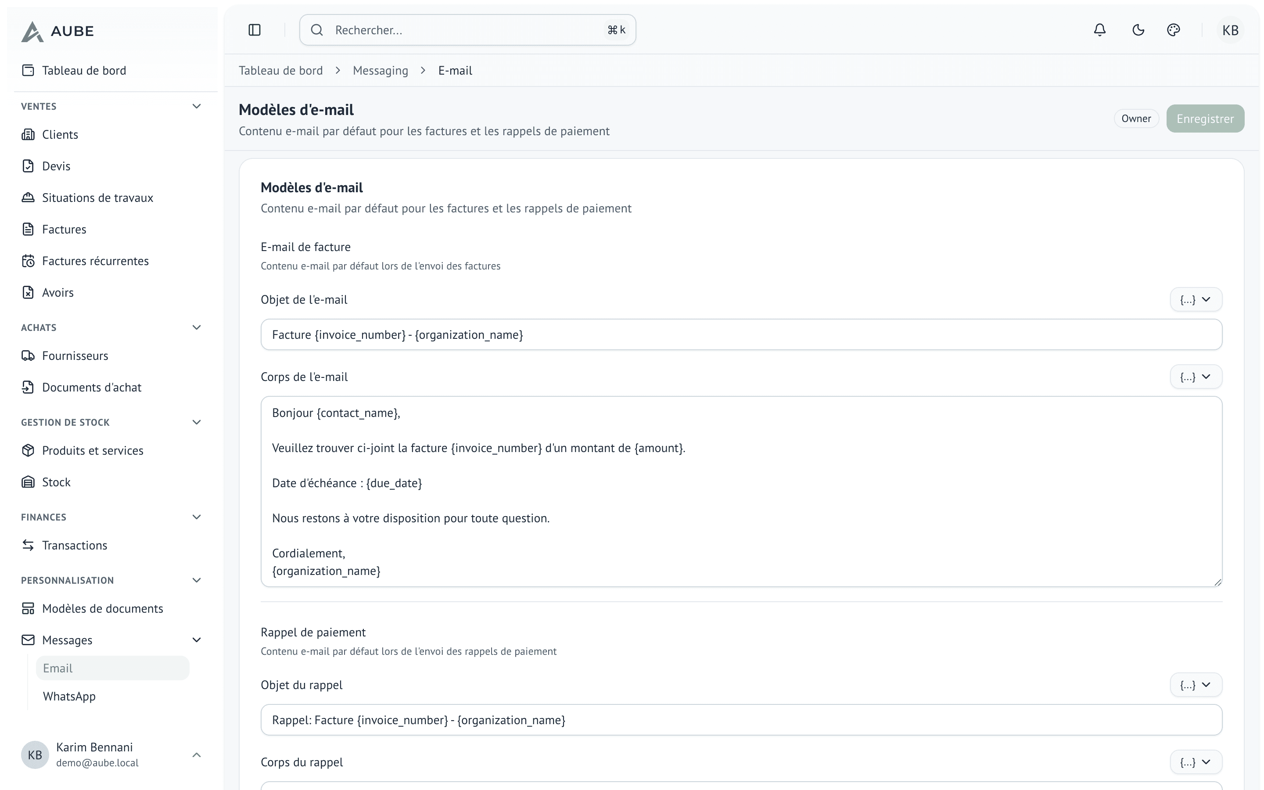Collapse the GESTION DE STOCK section

(x=197, y=422)
